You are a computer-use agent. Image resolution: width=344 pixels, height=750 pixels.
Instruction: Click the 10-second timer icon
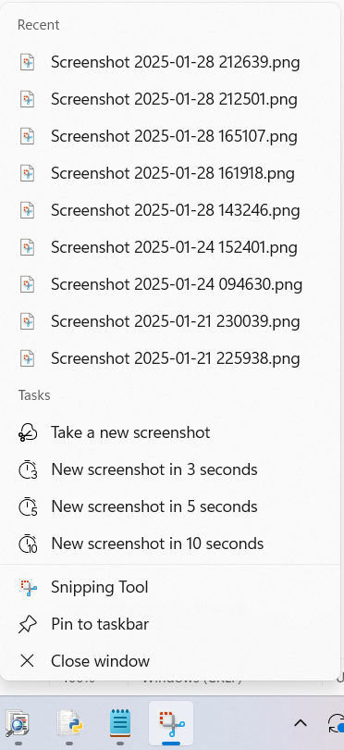(28, 544)
